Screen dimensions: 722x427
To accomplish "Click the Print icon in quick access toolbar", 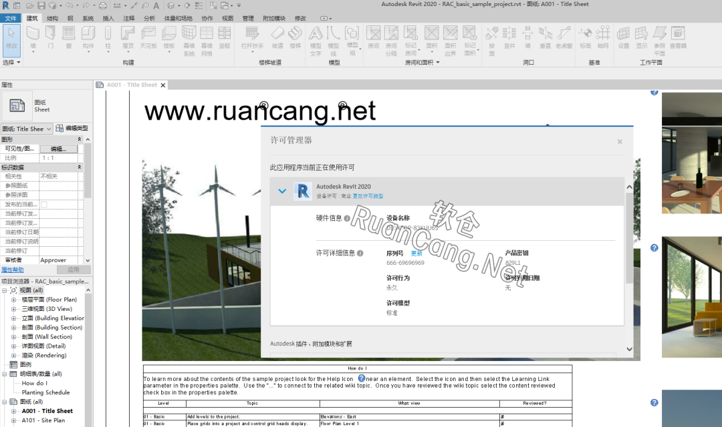I will pos(103,5).
